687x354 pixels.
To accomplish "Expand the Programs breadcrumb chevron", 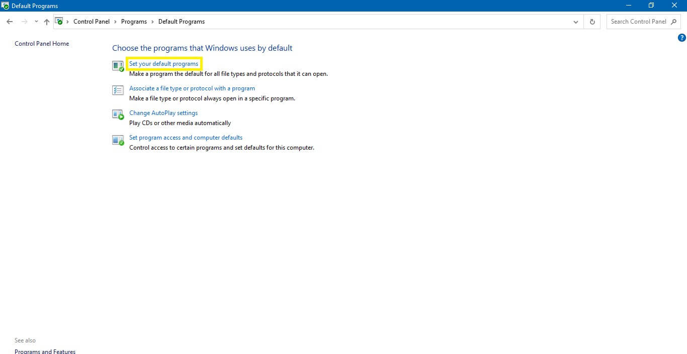I will 152,22.
